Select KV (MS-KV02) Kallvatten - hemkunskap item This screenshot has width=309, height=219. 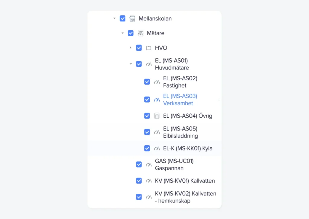pos(185,197)
